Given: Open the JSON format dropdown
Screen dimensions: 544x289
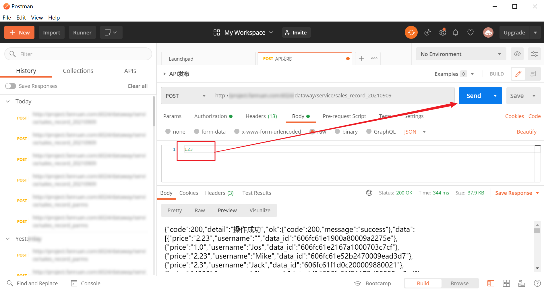Looking at the screenshot, I should pos(415,132).
